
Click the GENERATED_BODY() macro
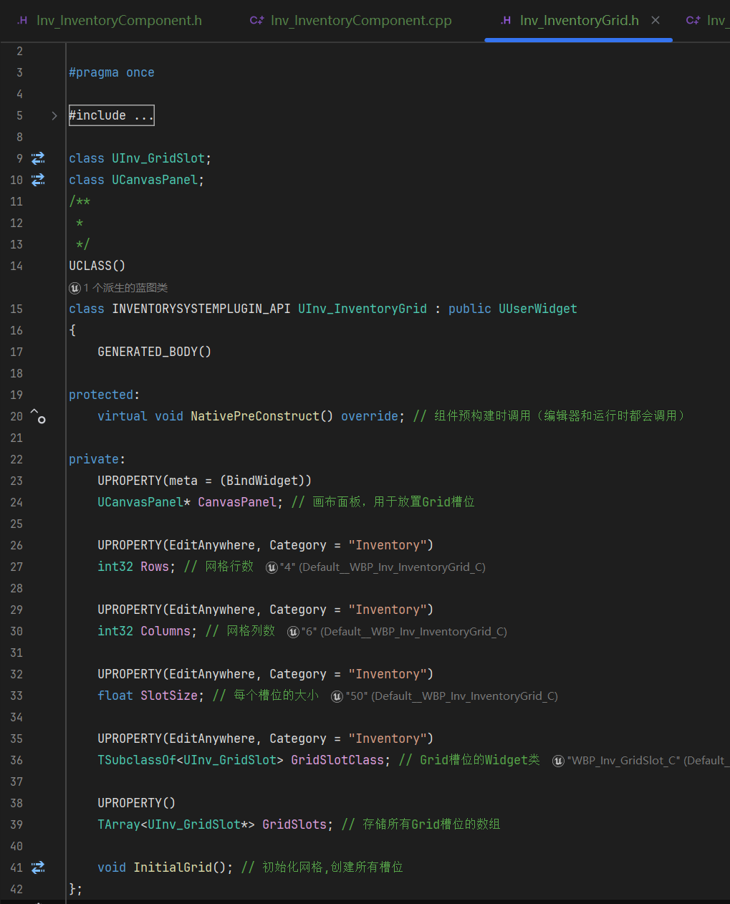155,352
